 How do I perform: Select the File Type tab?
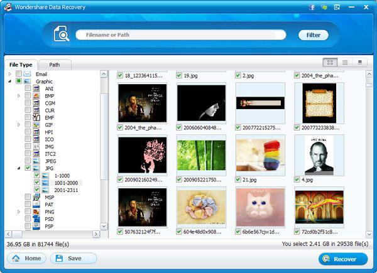[21, 65]
